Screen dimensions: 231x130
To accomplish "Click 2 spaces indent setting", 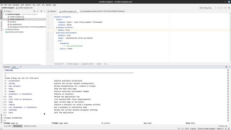I will [193, 129].
